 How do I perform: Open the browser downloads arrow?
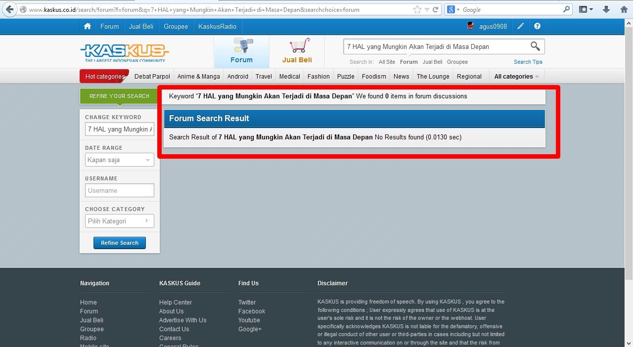[606, 9]
